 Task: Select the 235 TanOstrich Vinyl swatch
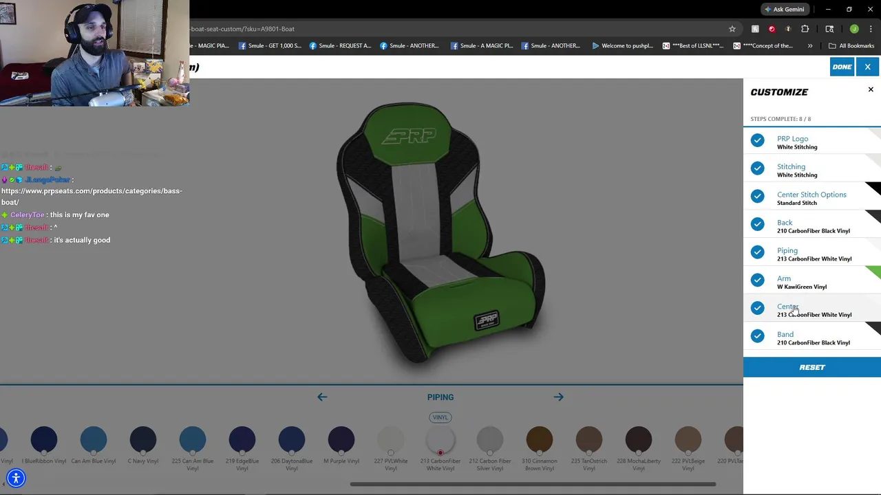coord(589,441)
